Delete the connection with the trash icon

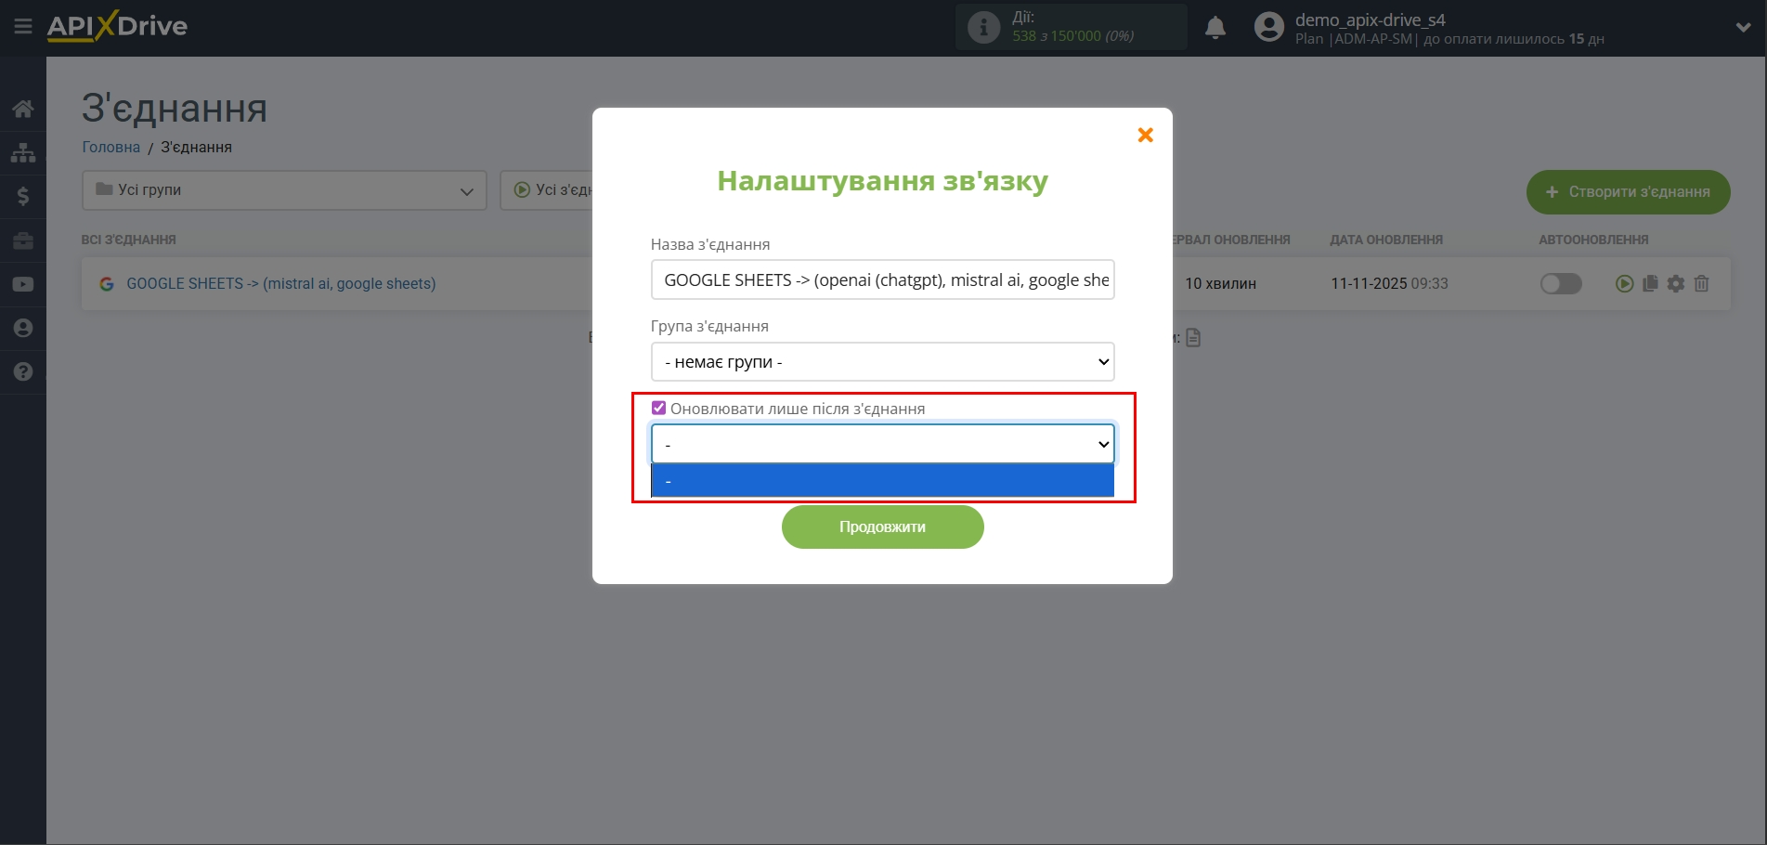click(x=1702, y=284)
